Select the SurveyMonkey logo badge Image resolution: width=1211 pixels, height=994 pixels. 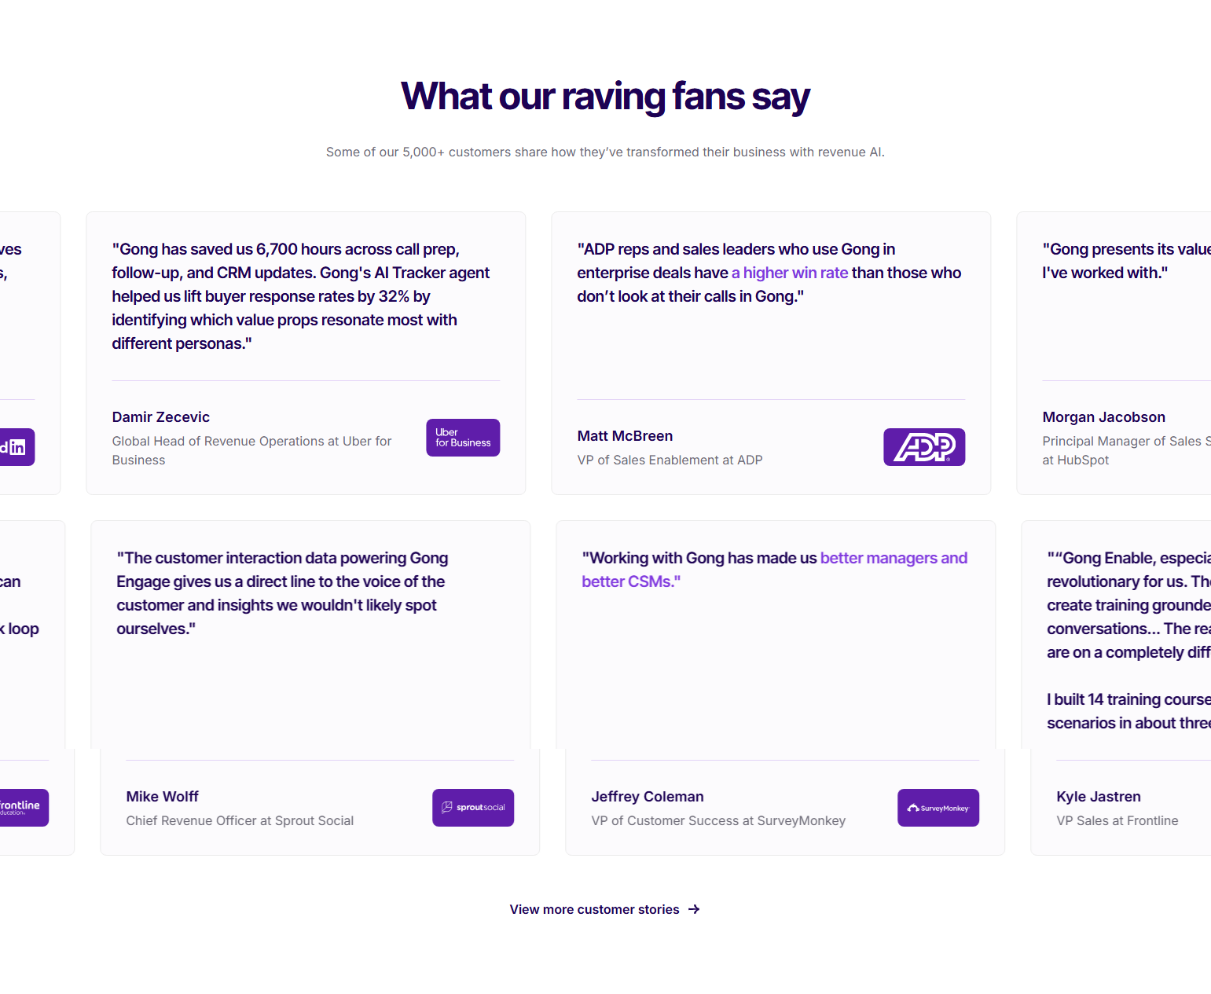coord(938,807)
